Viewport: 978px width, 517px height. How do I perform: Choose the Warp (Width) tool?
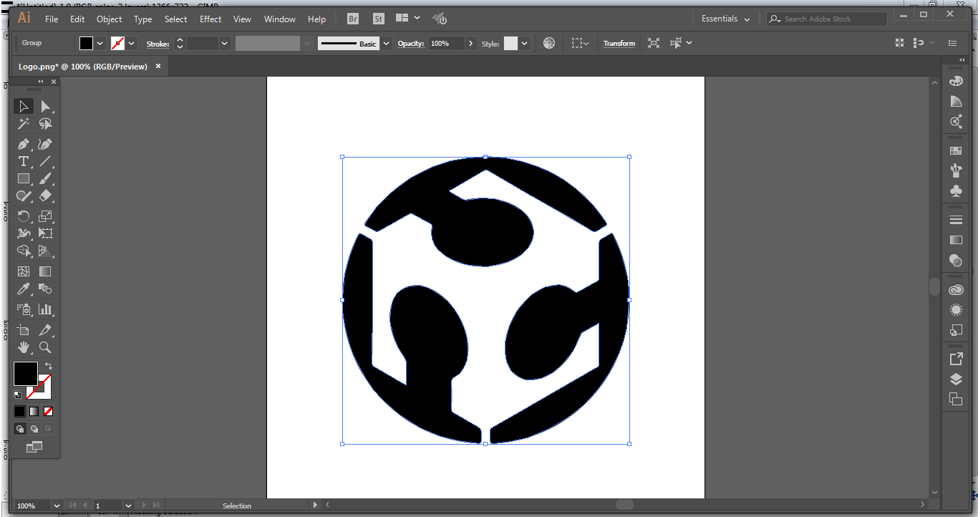pyautogui.click(x=24, y=233)
